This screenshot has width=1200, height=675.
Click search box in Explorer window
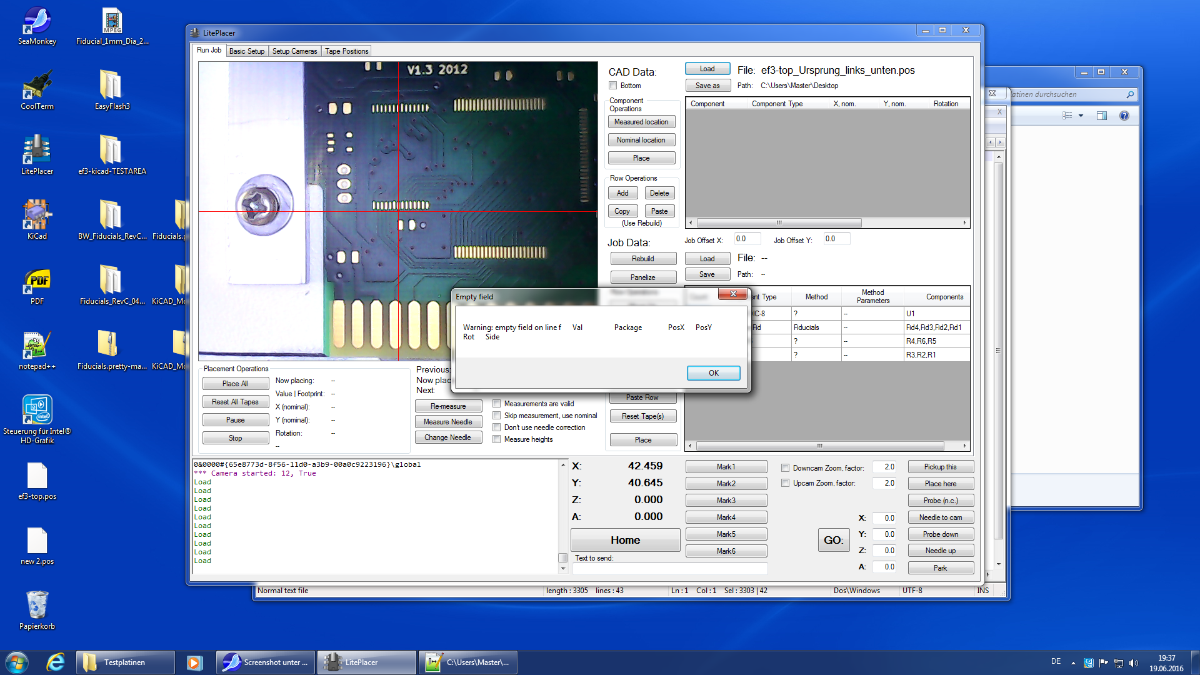click(1072, 94)
